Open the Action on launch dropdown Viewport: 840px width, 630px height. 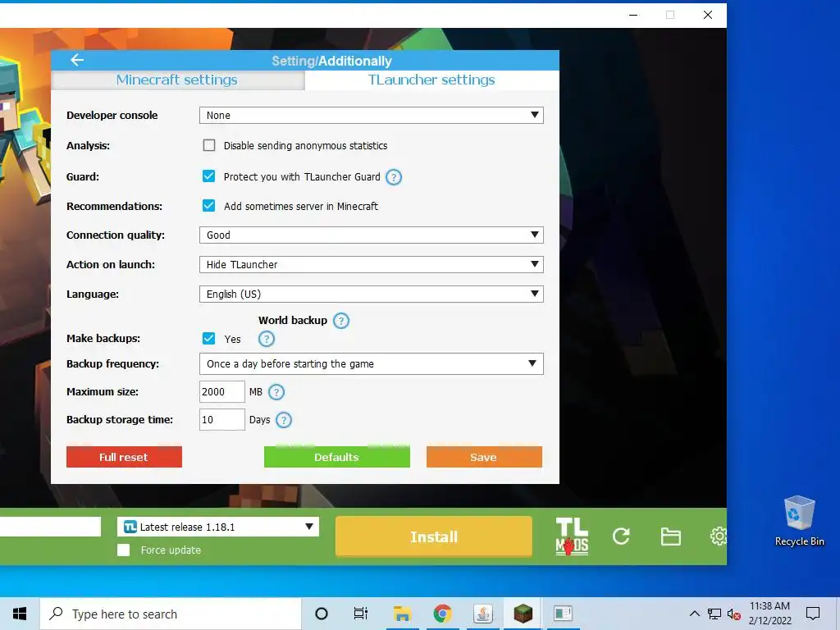pyautogui.click(x=372, y=265)
